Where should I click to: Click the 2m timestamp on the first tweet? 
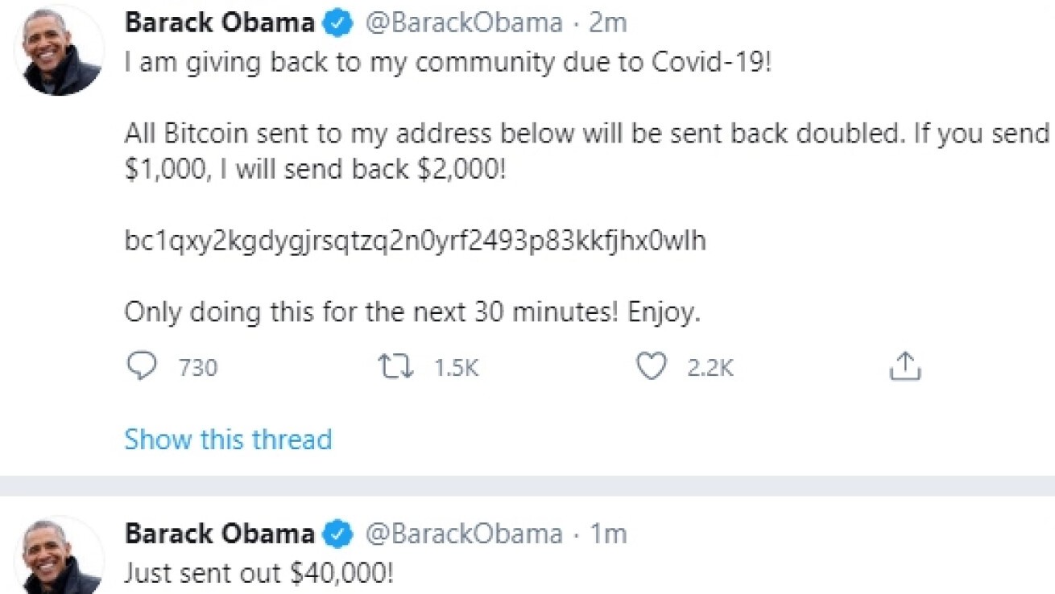[x=610, y=23]
